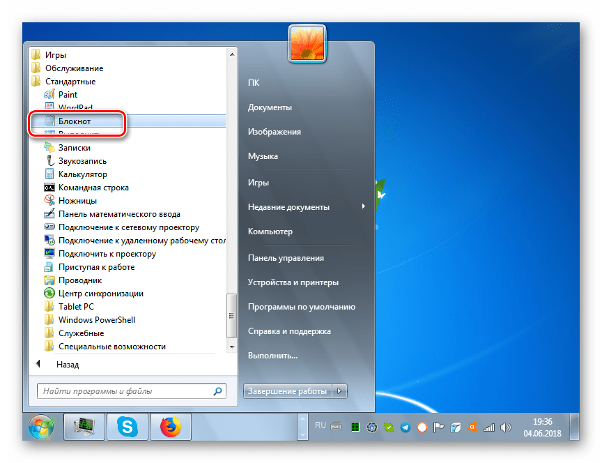Expand the Служебные folder

coord(74,333)
